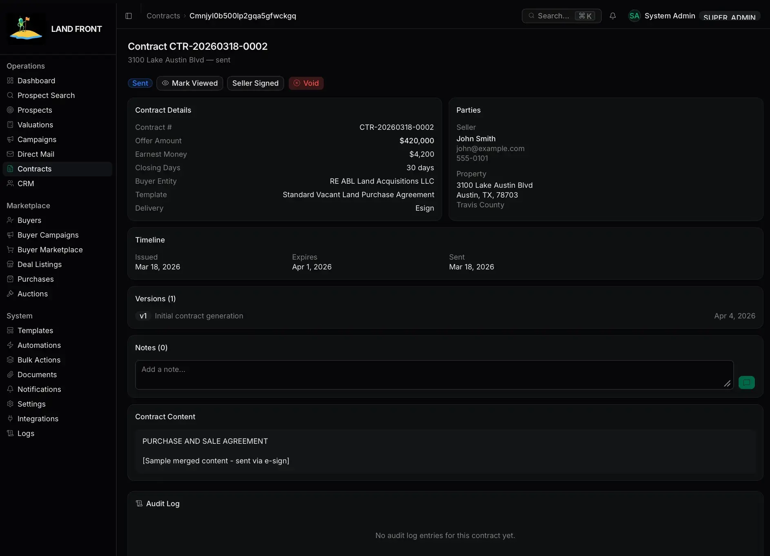Click the Buyer Campaigns megaphone icon
Image resolution: width=770 pixels, height=556 pixels.
click(10, 235)
